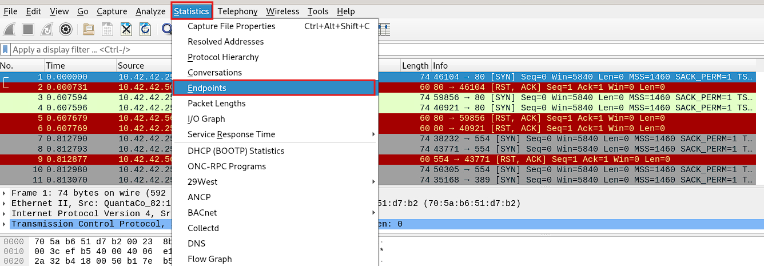Click the Length column header
The width and height of the screenshot is (764, 266).
[x=415, y=66]
